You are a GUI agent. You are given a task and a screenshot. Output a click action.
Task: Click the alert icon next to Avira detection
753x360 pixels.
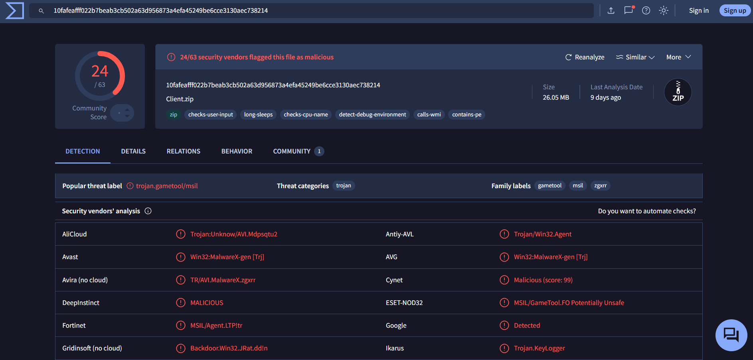click(181, 280)
